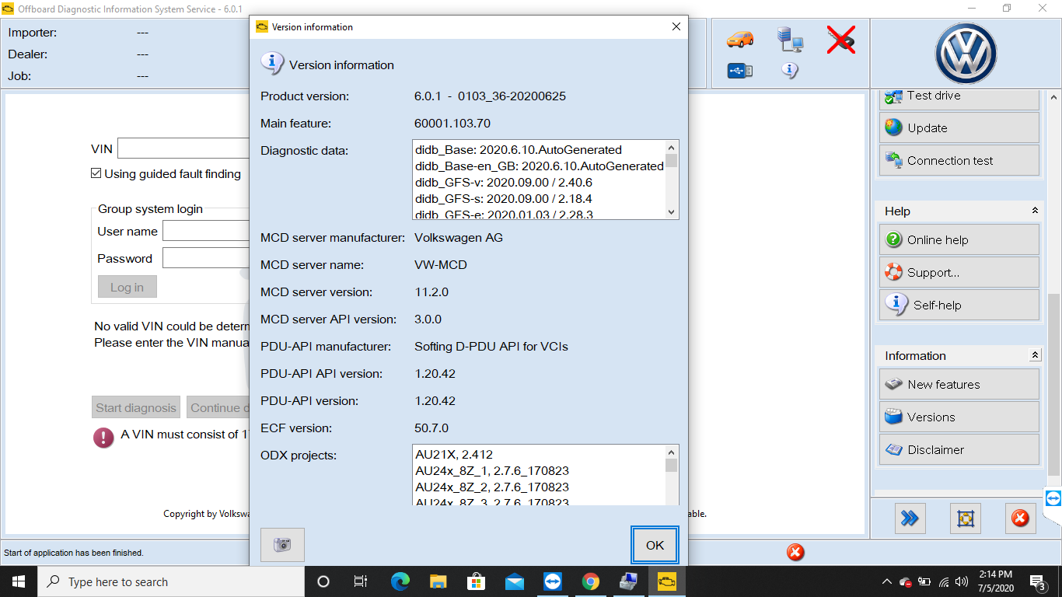Toggle Using guided fault finding checkbox
1062x597 pixels.
pos(96,173)
